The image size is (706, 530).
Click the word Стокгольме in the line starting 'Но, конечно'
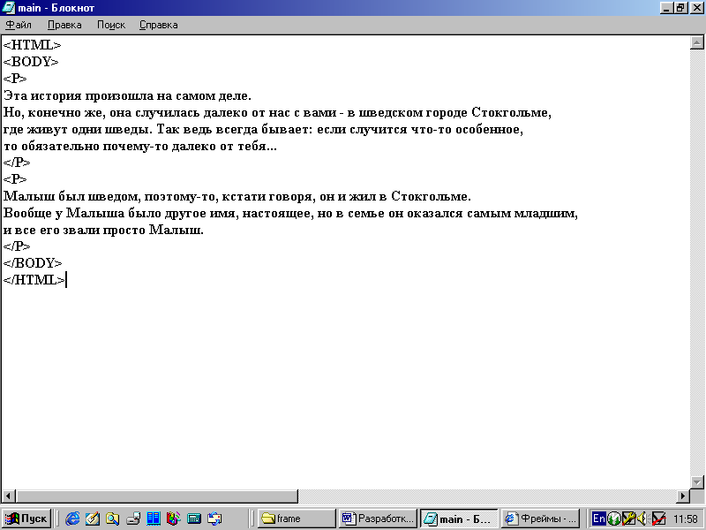511,112
